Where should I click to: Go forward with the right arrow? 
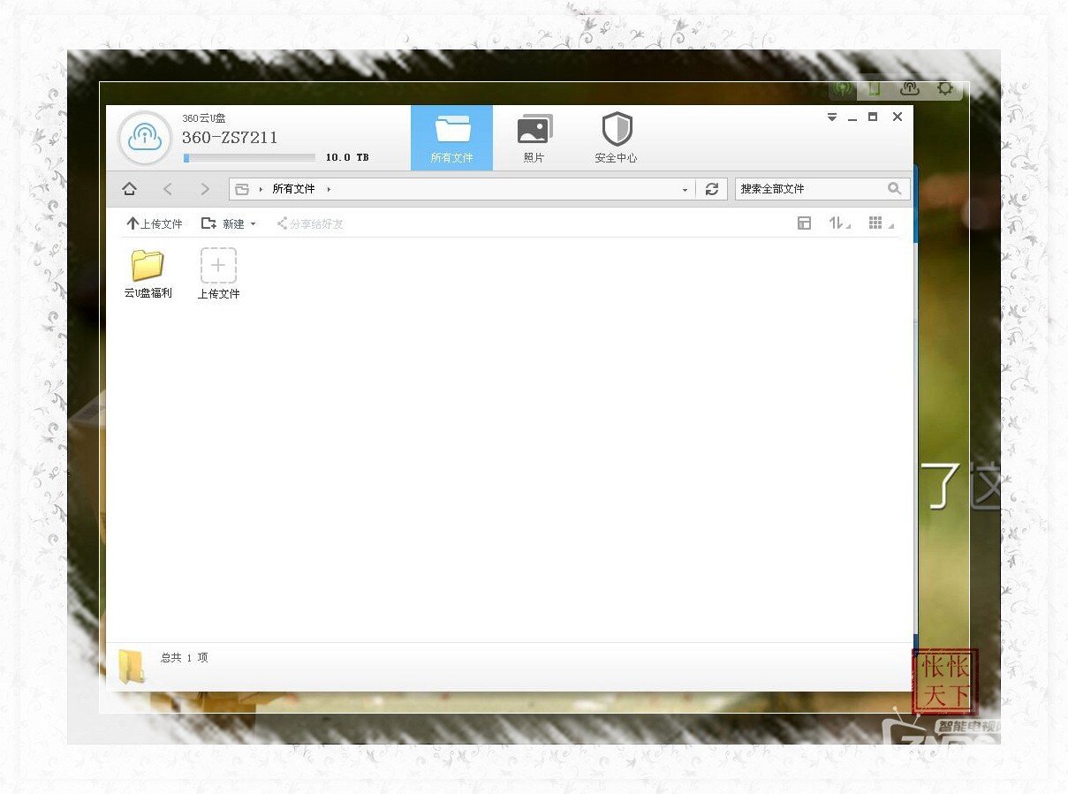[x=206, y=189]
